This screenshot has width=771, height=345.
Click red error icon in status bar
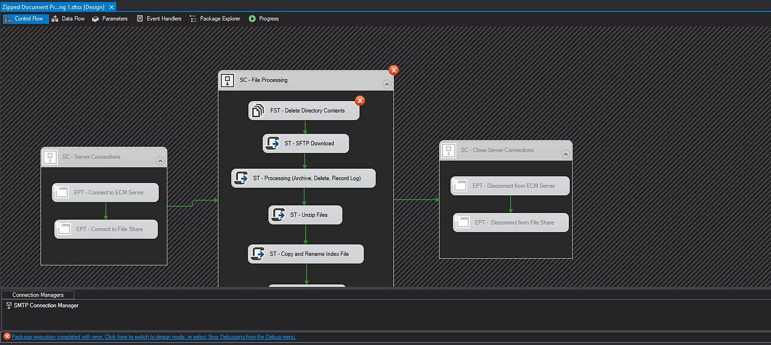click(7, 337)
